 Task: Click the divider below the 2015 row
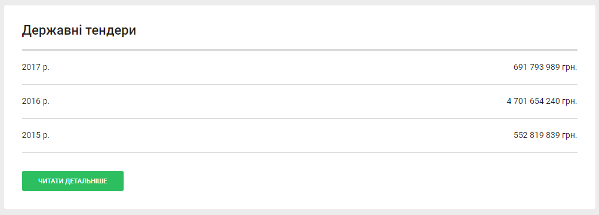tap(300, 152)
